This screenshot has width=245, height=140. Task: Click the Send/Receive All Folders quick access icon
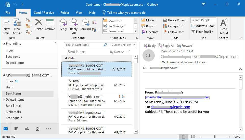(7, 4)
